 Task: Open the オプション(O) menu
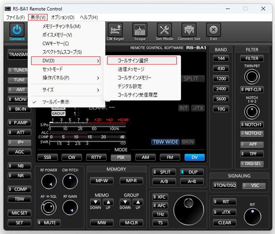pos(62,17)
